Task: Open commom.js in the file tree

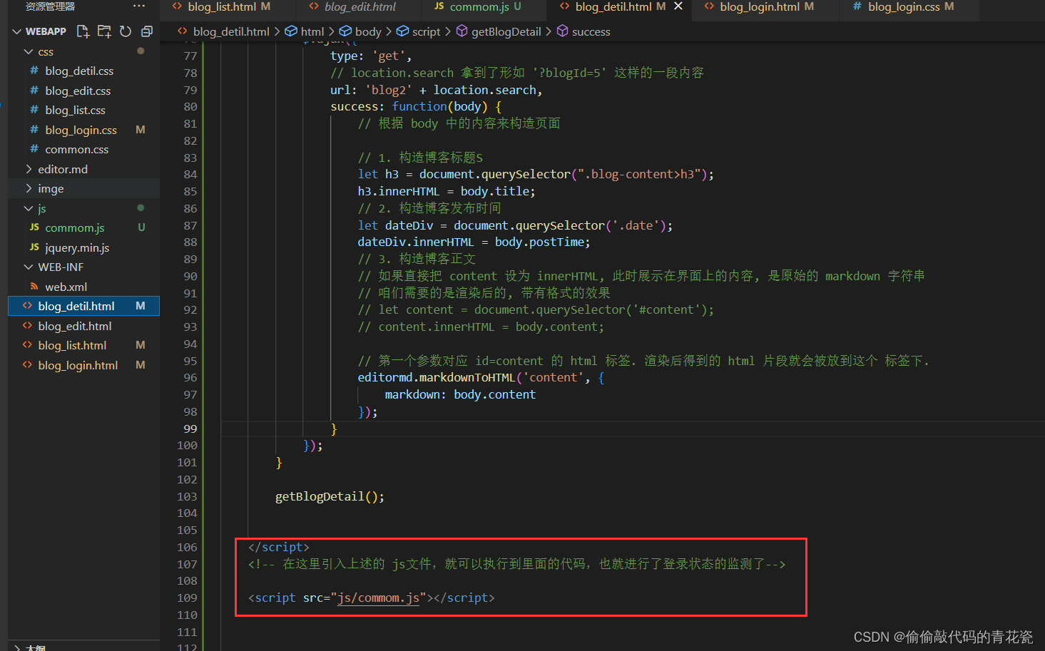Action: [x=74, y=228]
